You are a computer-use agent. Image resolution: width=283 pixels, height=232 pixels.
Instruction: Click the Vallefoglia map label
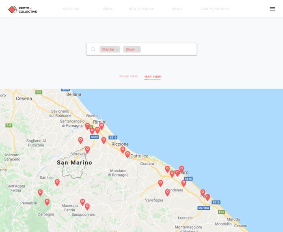point(154,200)
